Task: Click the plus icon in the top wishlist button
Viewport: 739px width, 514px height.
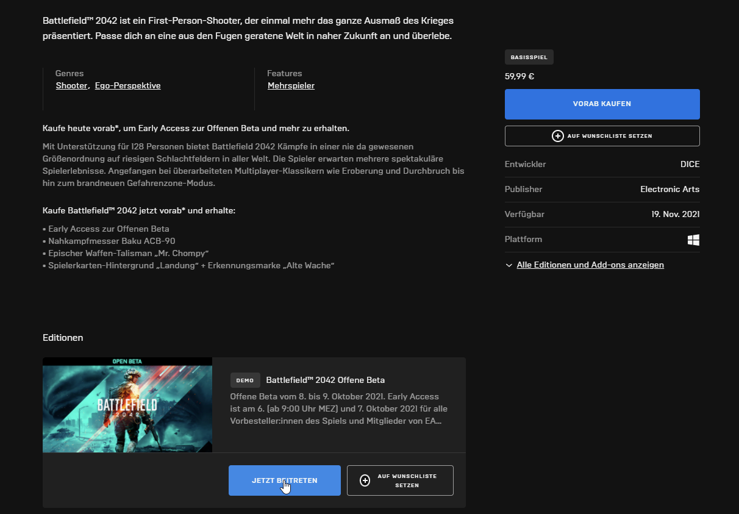Action: point(557,136)
